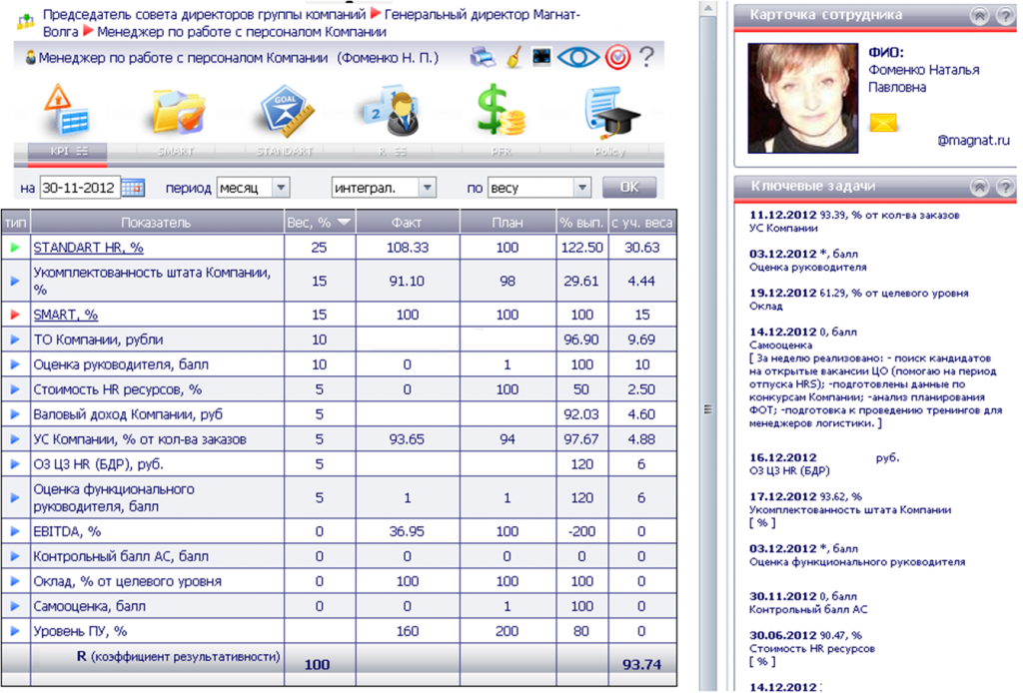Open the период dropdown set to месяц
Screen dimensions: 1023x693
tap(253, 188)
